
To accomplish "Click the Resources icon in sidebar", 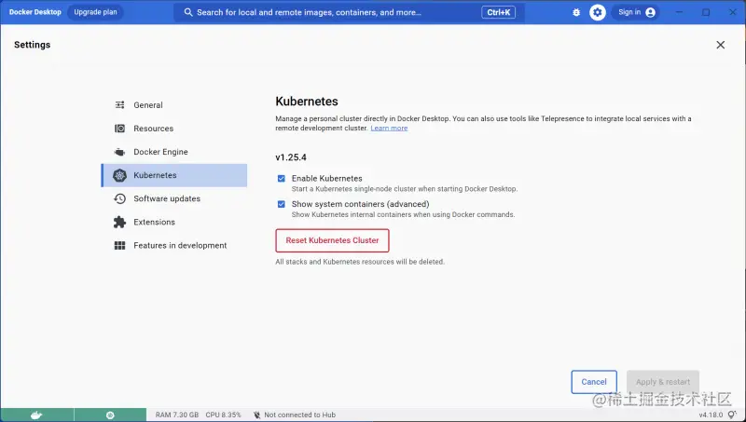I will click(120, 129).
